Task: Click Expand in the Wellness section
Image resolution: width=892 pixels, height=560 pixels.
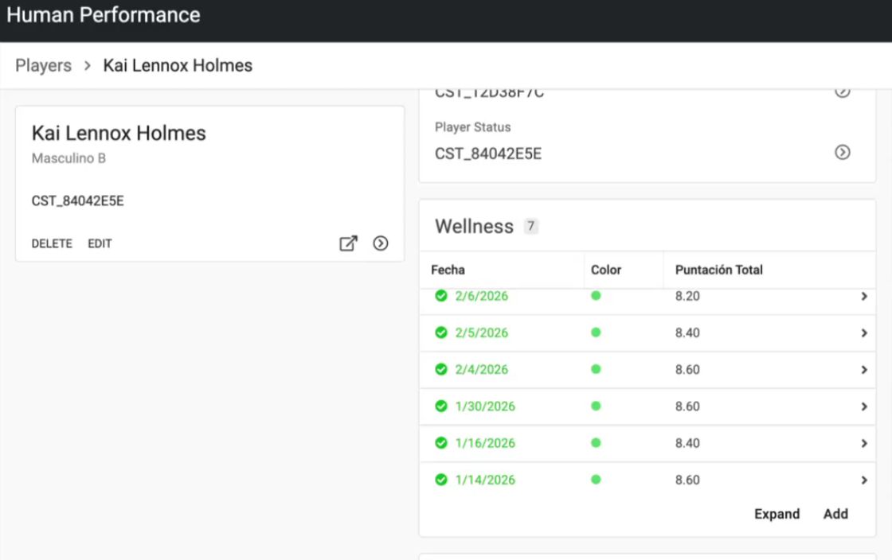Action: coord(777,514)
